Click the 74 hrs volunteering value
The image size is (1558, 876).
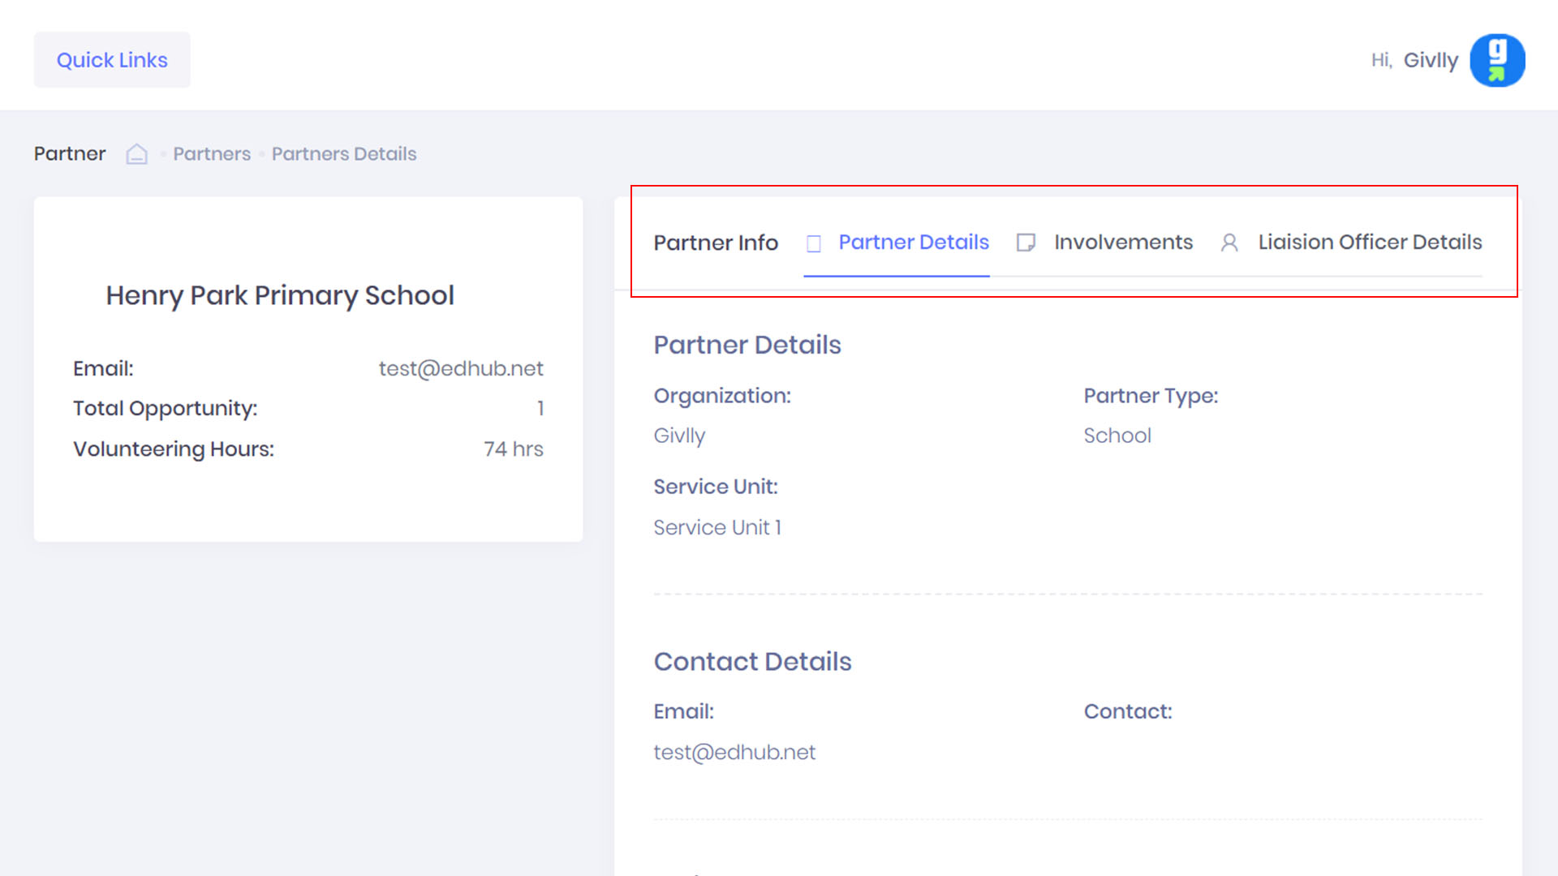point(513,449)
